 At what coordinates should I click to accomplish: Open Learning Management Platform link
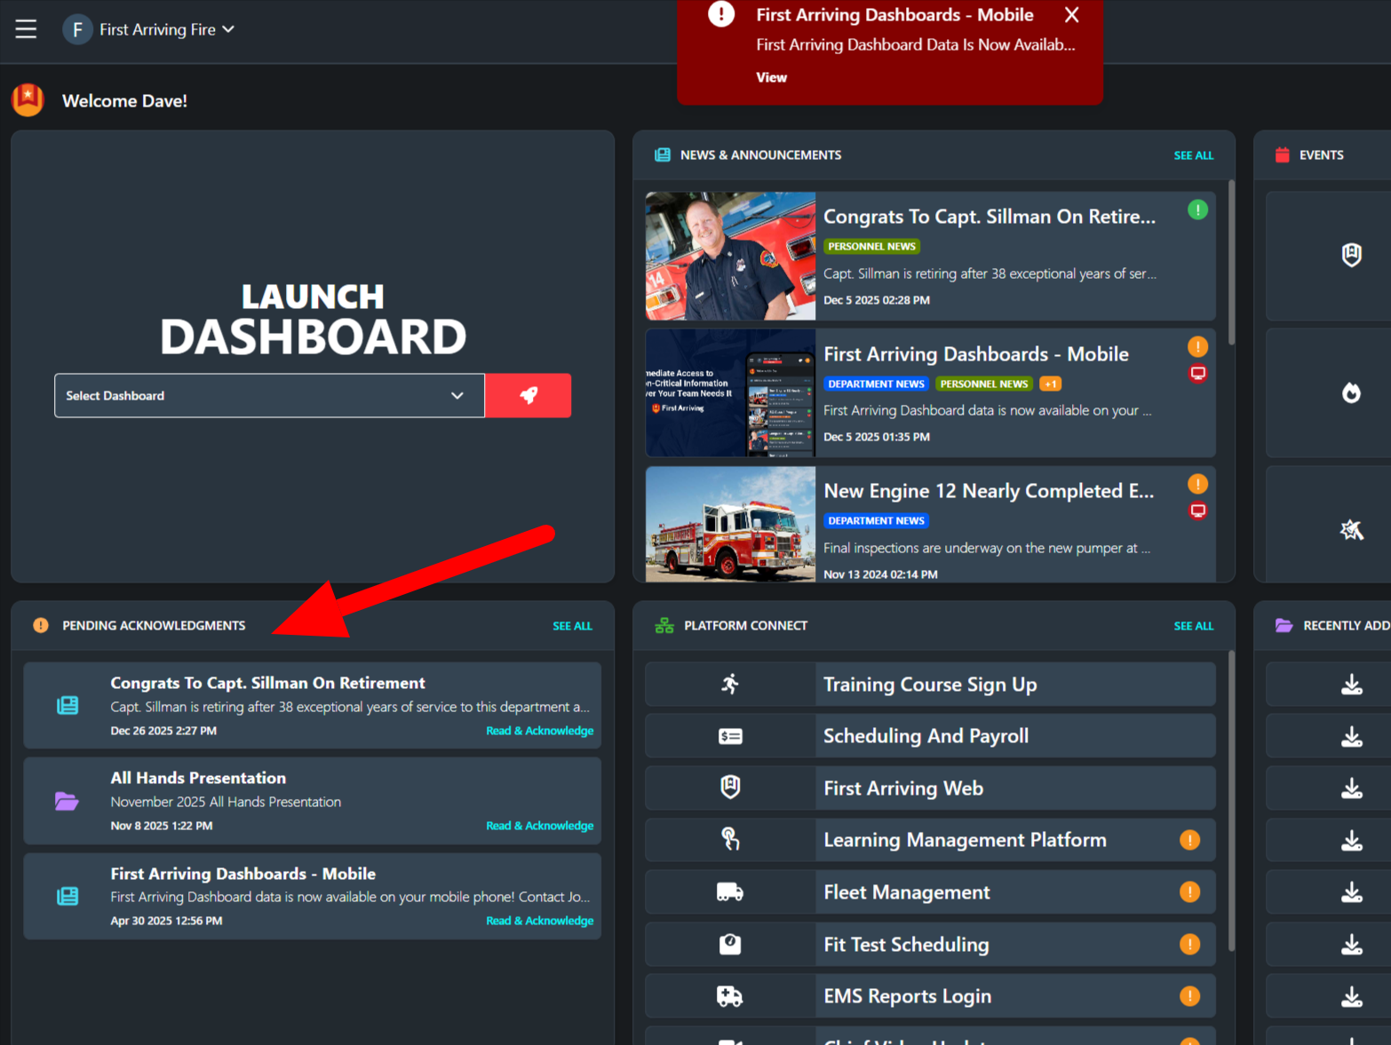930,840
